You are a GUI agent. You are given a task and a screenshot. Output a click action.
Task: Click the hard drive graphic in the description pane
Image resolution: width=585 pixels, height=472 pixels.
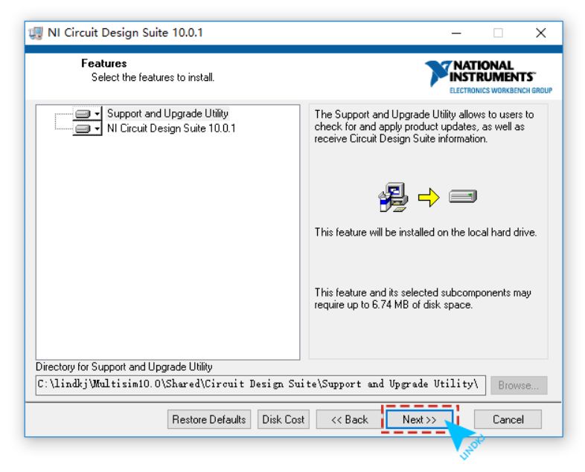(463, 196)
